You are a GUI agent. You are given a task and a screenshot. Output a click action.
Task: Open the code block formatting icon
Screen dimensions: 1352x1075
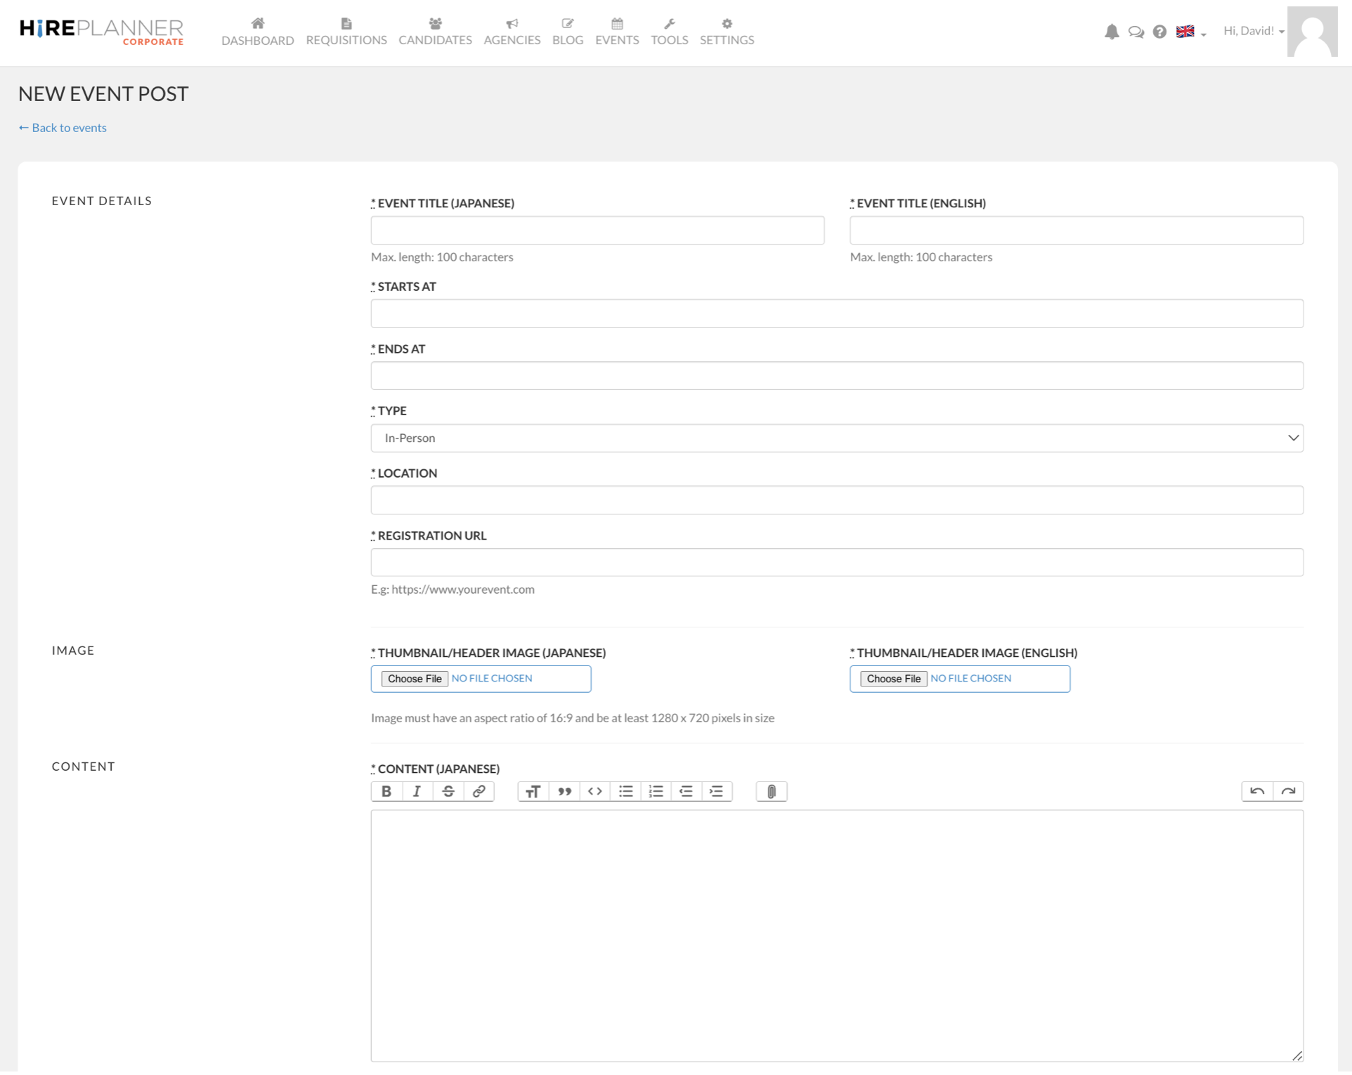(x=594, y=791)
